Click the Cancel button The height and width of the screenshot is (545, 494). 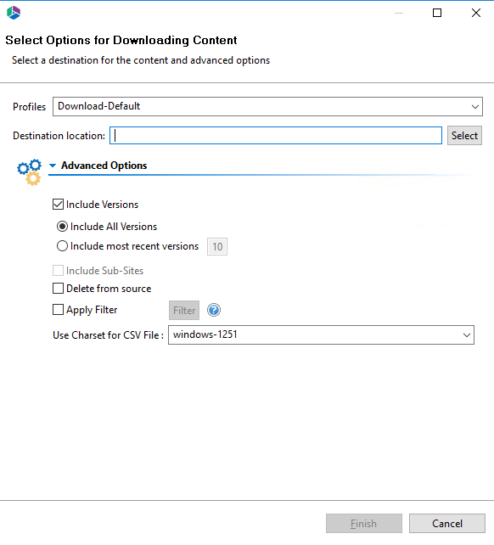tap(447, 524)
